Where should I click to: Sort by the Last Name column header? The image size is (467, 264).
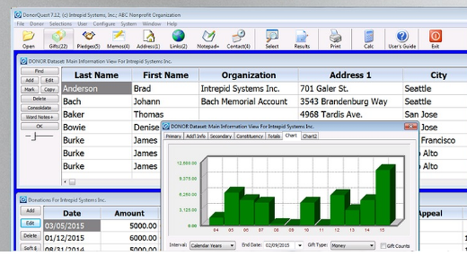[x=96, y=75]
